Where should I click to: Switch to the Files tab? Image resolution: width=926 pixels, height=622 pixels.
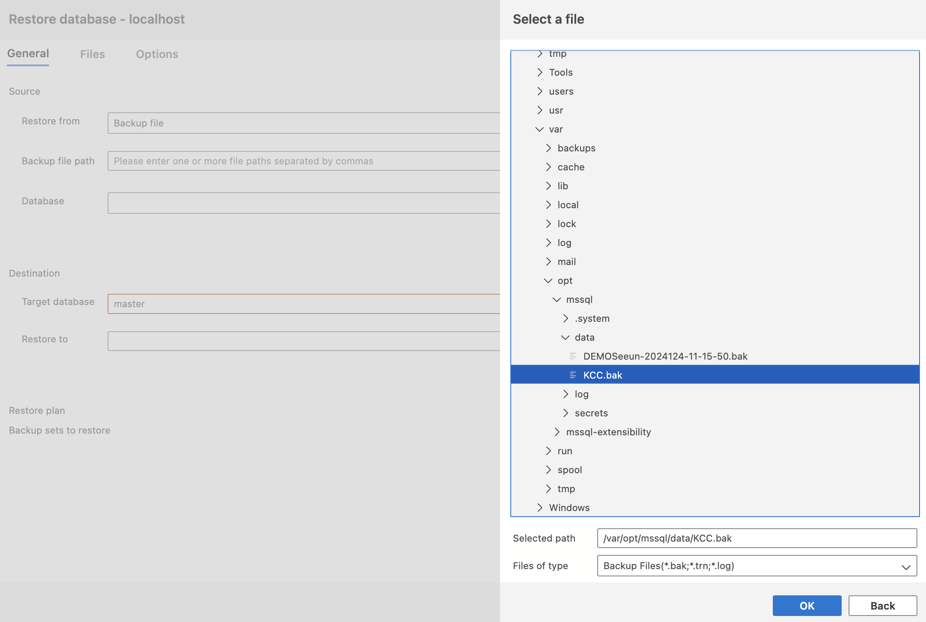93,54
